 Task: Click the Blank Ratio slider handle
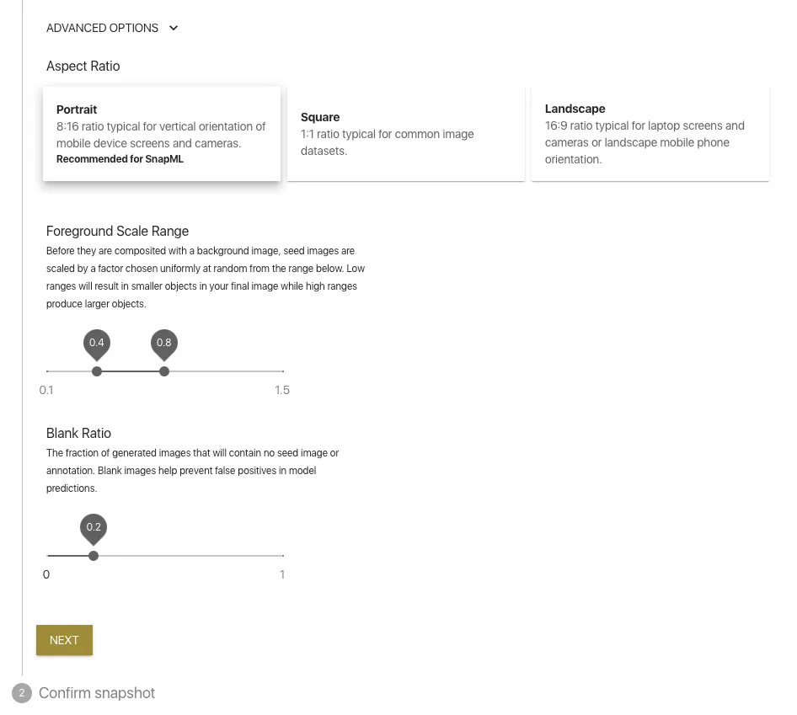click(94, 556)
